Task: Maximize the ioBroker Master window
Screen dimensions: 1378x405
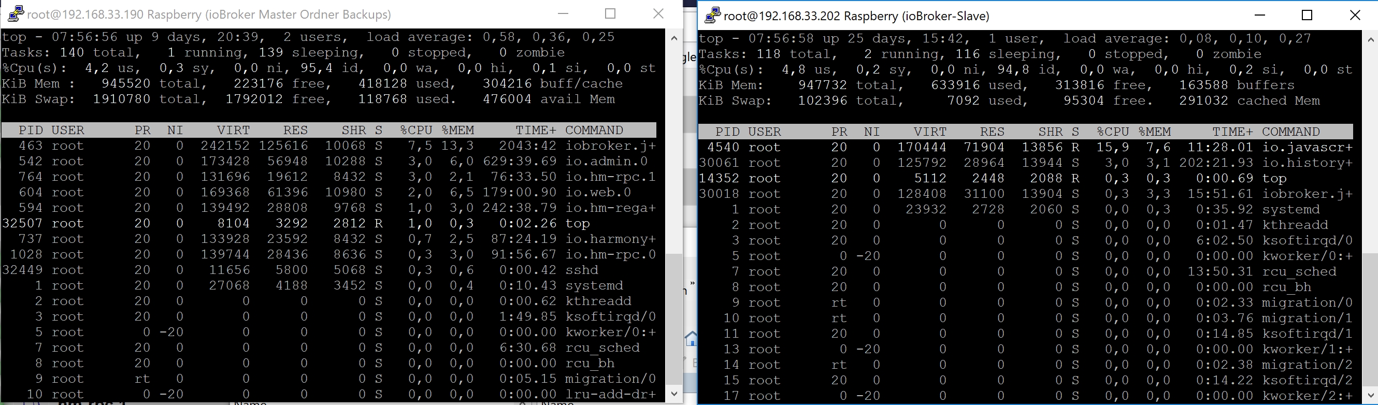Action: coord(610,14)
